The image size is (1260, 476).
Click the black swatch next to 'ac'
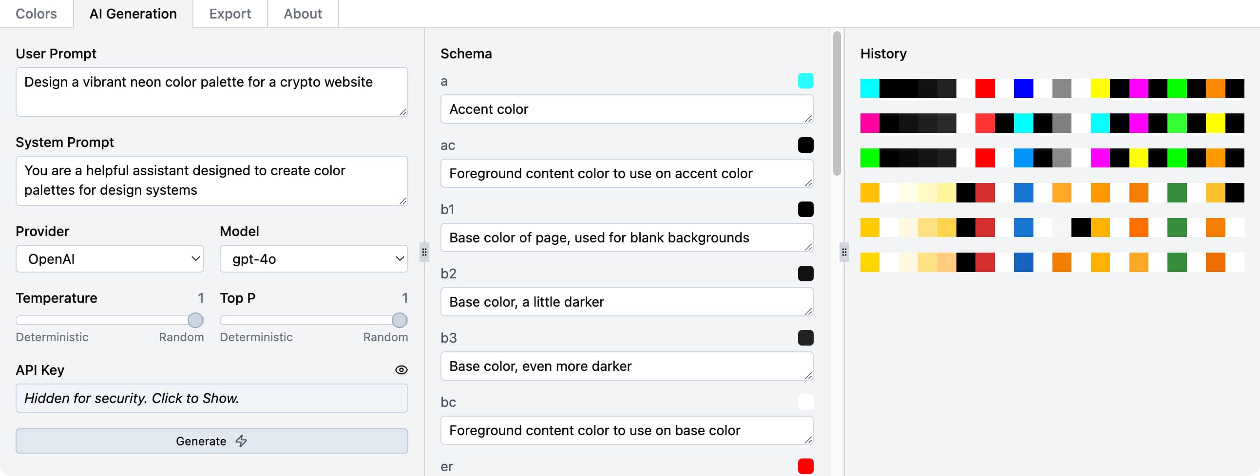(805, 145)
